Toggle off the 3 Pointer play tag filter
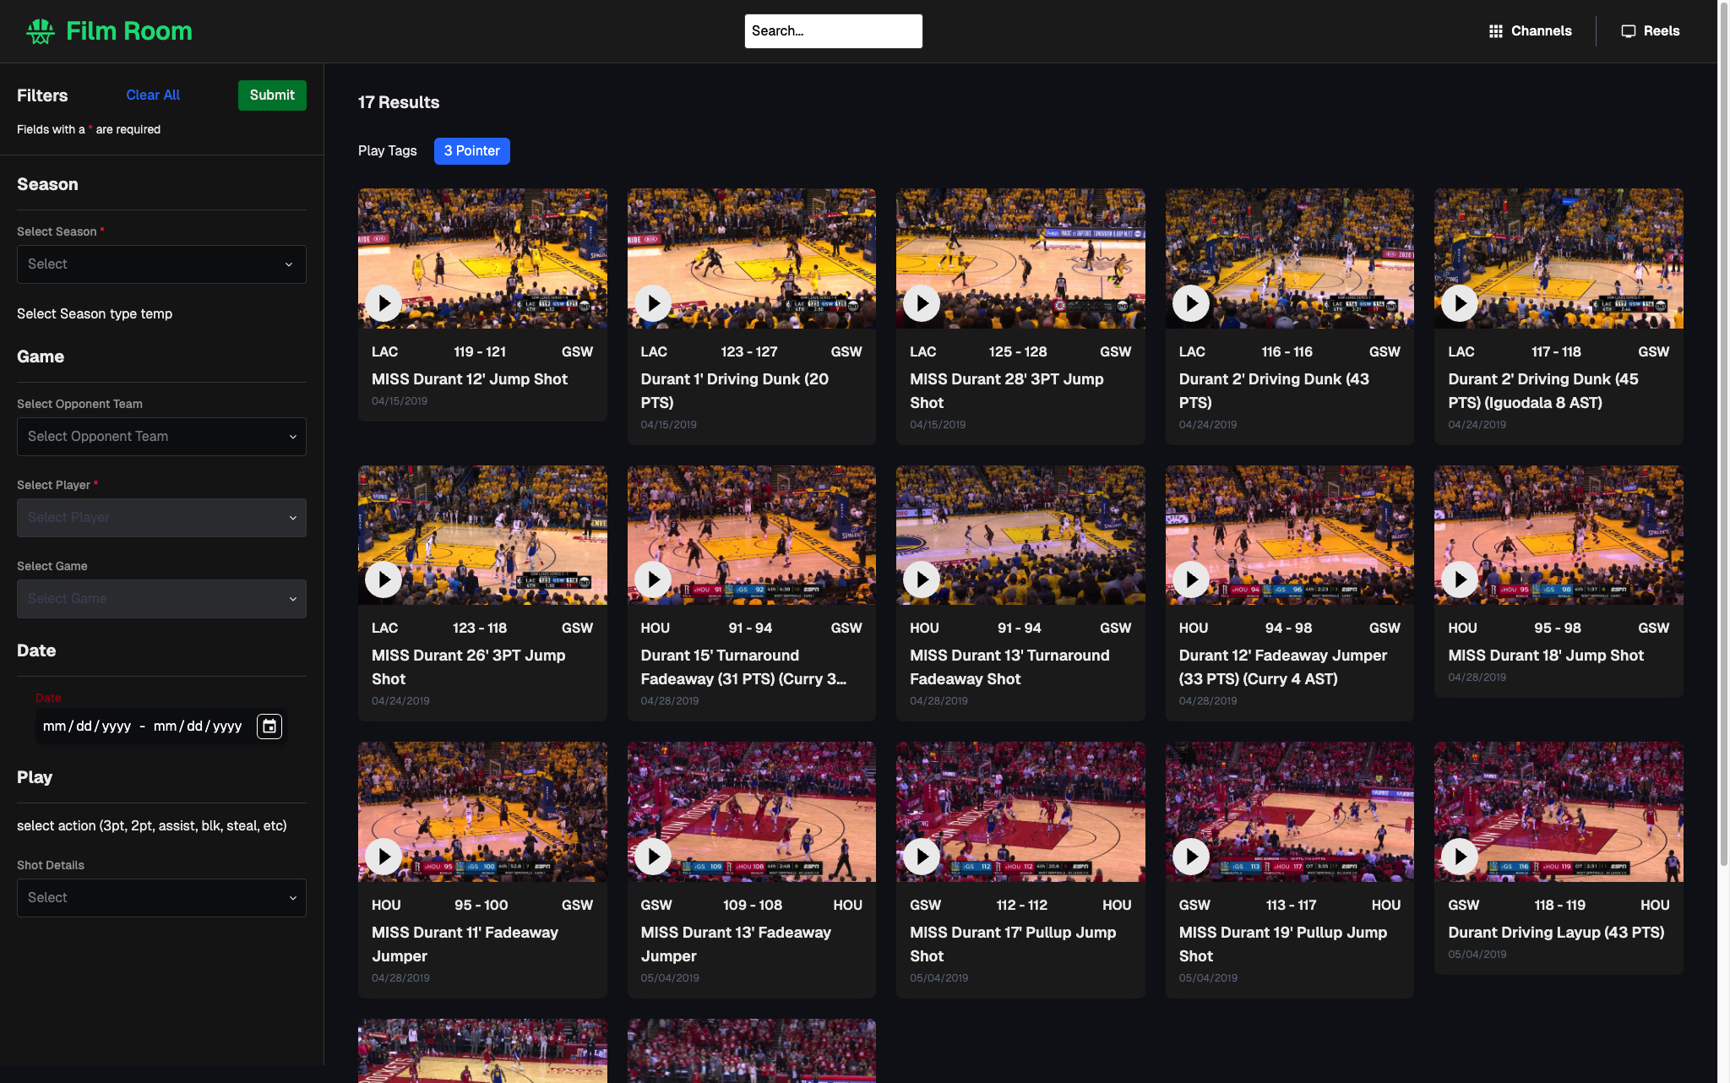Viewport: 1730px width, 1083px height. point(471,150)
